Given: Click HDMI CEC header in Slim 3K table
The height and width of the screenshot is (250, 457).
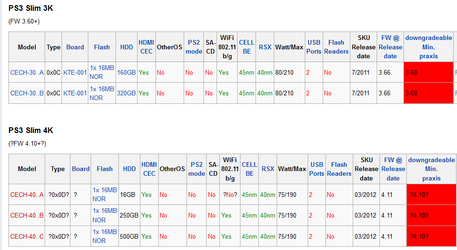Looking at the screenshot, I should click(147, 47).
